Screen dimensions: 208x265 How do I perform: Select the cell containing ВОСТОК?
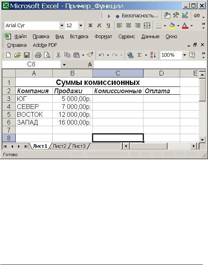(34, 114)
